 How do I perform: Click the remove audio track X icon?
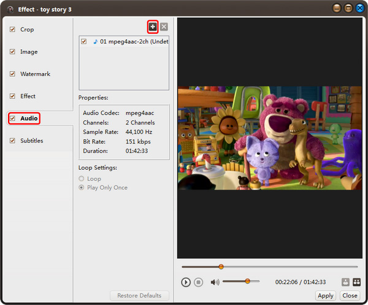tap(164, 27)
